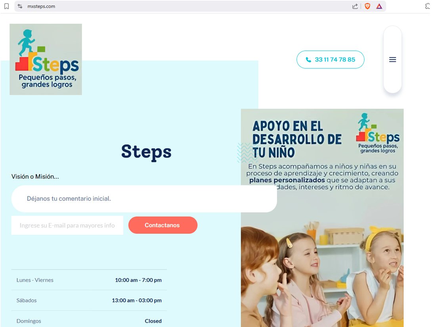Open the hamburger menu on the site

click(392, 60)
